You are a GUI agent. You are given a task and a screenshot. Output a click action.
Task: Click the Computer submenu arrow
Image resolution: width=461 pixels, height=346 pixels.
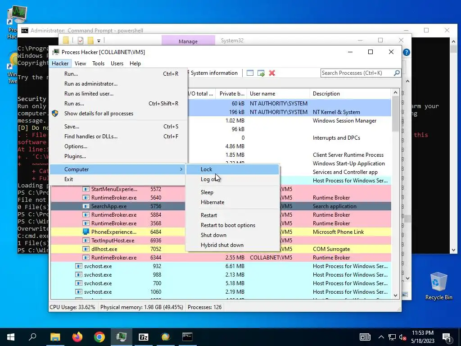coord(181,169)
